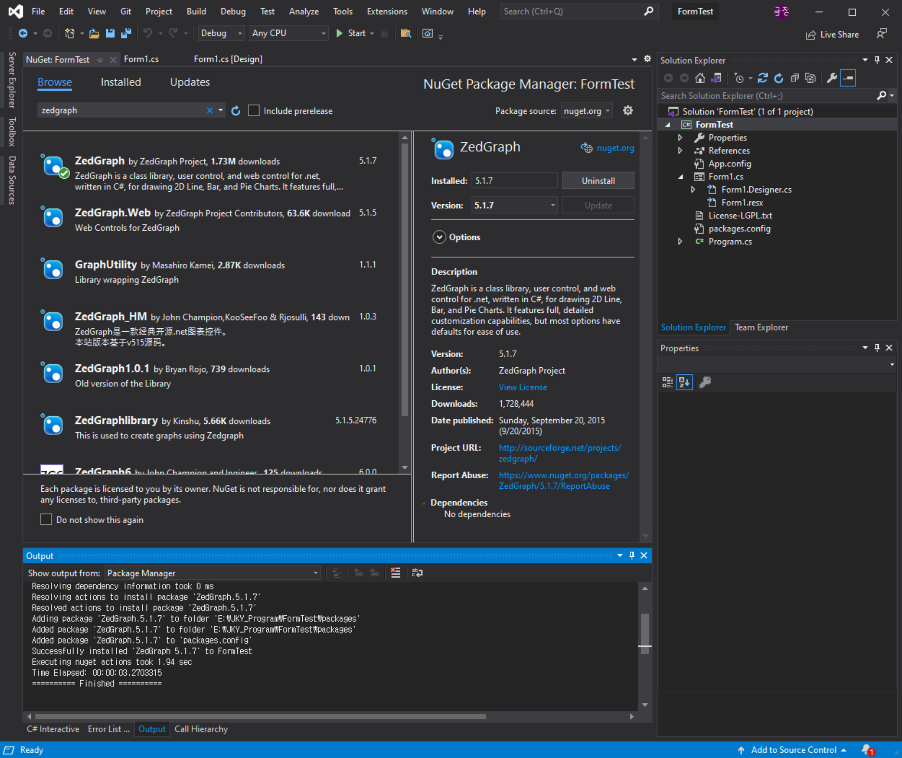Click Show All Files icon
Image resolution: width=902 pixels, height=758 pixels.
[x=810, y=78]
